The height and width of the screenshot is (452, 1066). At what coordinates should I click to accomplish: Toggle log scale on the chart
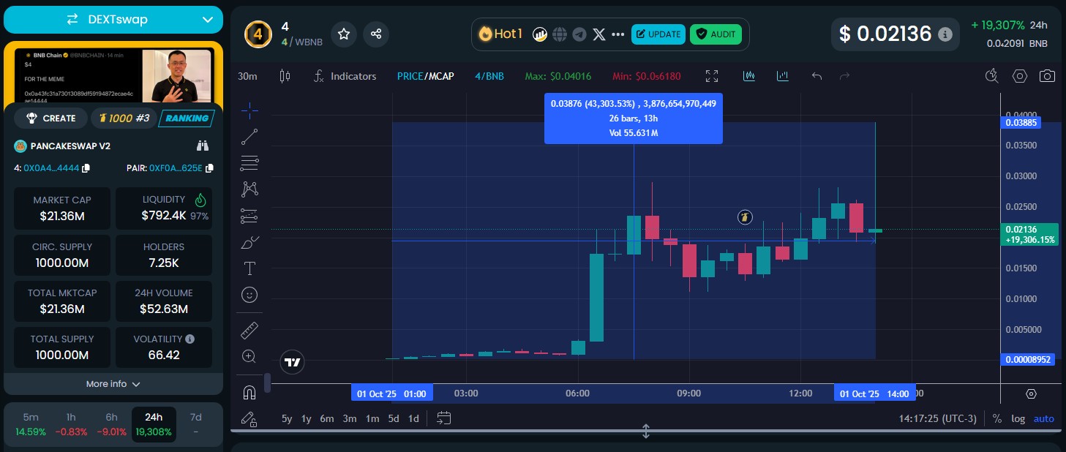1018,418
